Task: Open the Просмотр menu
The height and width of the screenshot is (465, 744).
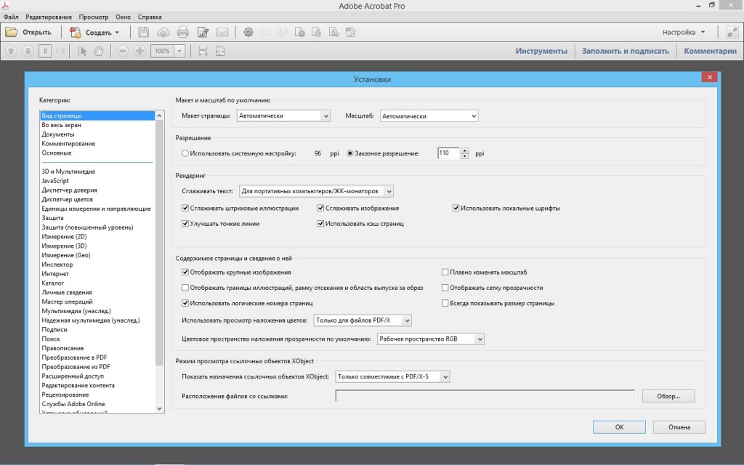Action: click(x=94, y=17)
